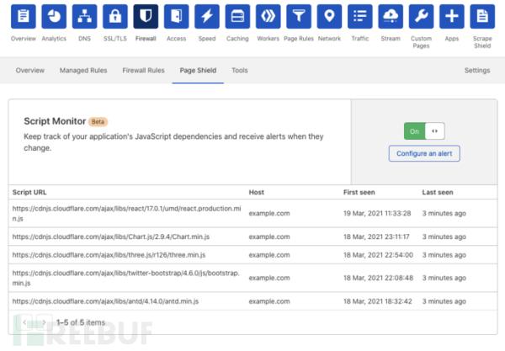Switch to the Managed Rules tab
Screen dimensions: 505x351
[x=82, y=71]
